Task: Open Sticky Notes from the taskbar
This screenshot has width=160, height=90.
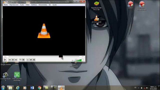Action: pos(47,88)
